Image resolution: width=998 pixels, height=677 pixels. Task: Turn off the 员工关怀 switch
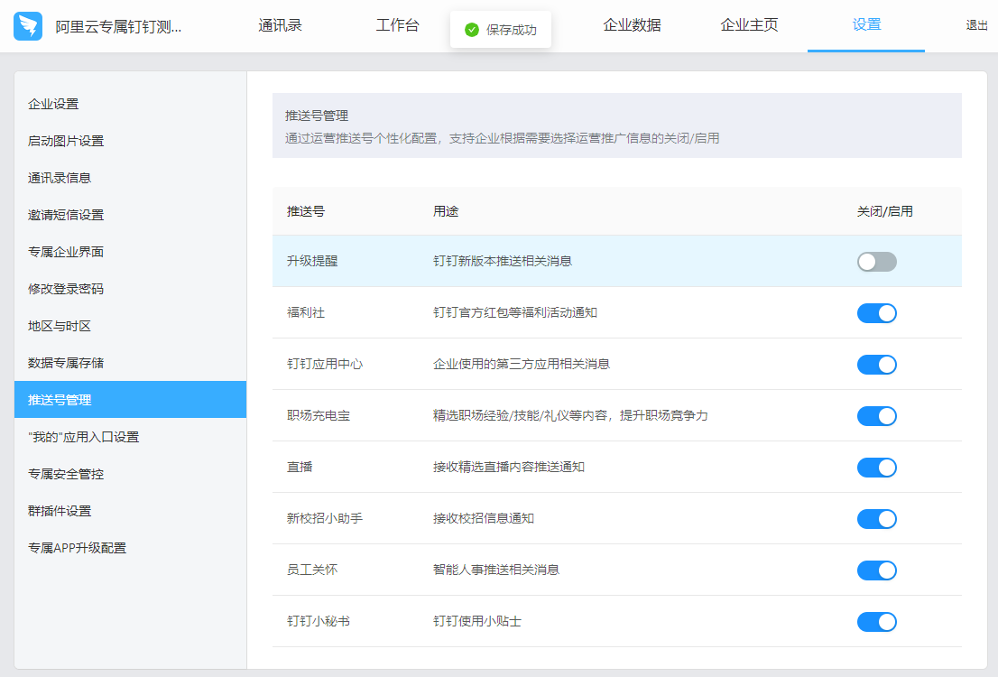pyautogui.click(x=876, y=570)
